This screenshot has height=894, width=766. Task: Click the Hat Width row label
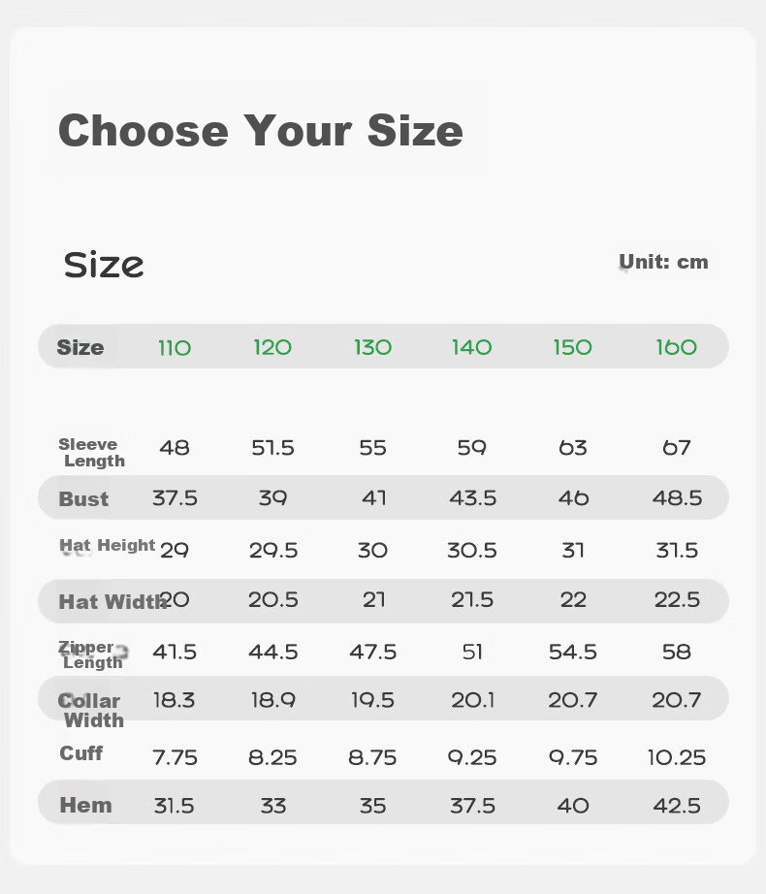tap(112, 602)
